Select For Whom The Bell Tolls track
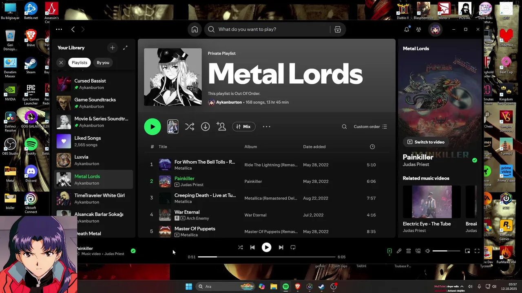The height and width of the screenshot is (293, 522). pyautogui.click(x=267, y=165)
